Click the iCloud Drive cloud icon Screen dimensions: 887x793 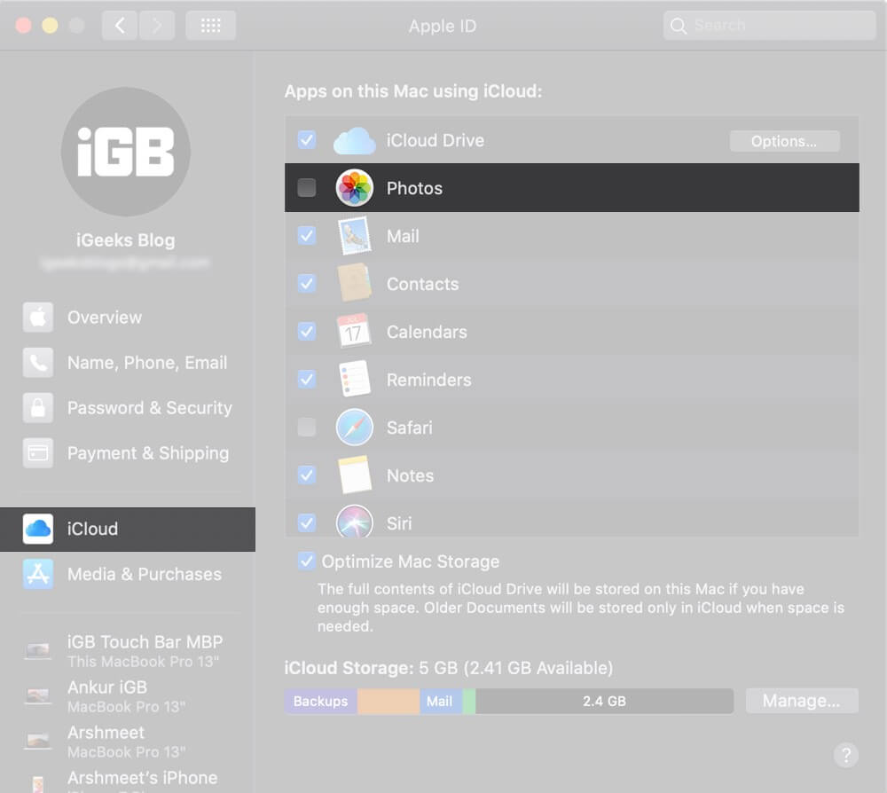point(354,141)
